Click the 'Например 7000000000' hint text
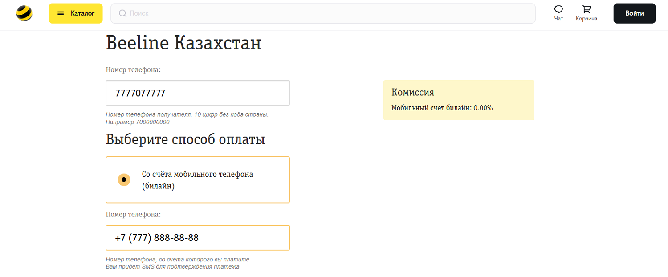The width and height of the screenshot is (668, 277). 138,122
